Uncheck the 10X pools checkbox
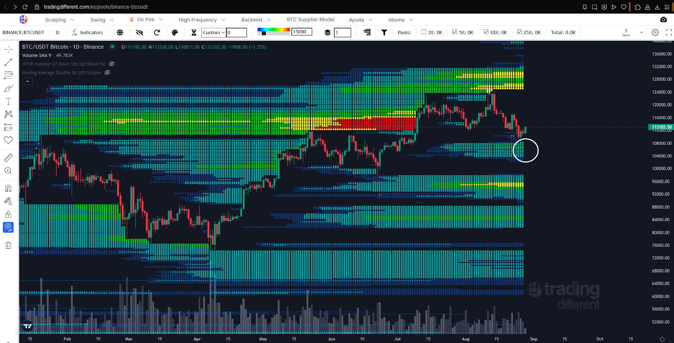 [486, 32]
